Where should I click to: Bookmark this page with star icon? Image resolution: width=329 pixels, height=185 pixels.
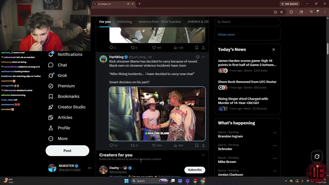pos(281,12)
